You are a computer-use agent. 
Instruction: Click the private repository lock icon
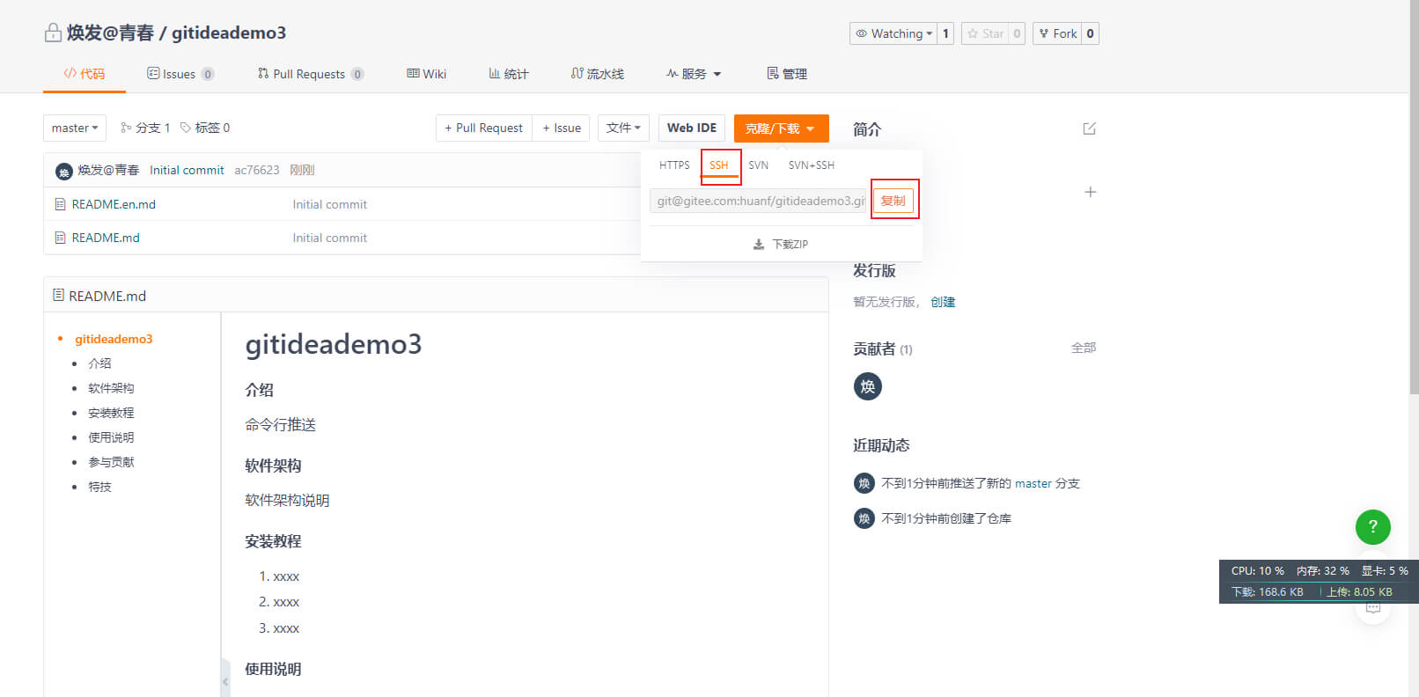click(x=53, y=33)
